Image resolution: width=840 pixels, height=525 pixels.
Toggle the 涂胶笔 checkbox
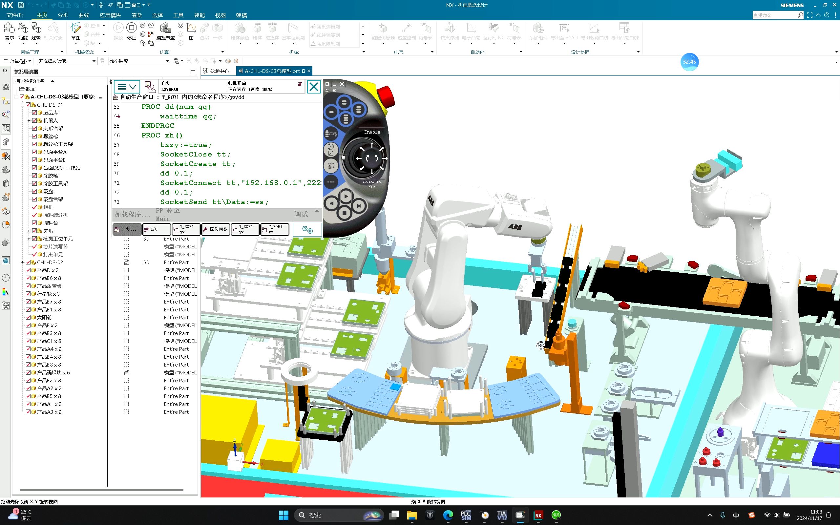coord(34,176)
